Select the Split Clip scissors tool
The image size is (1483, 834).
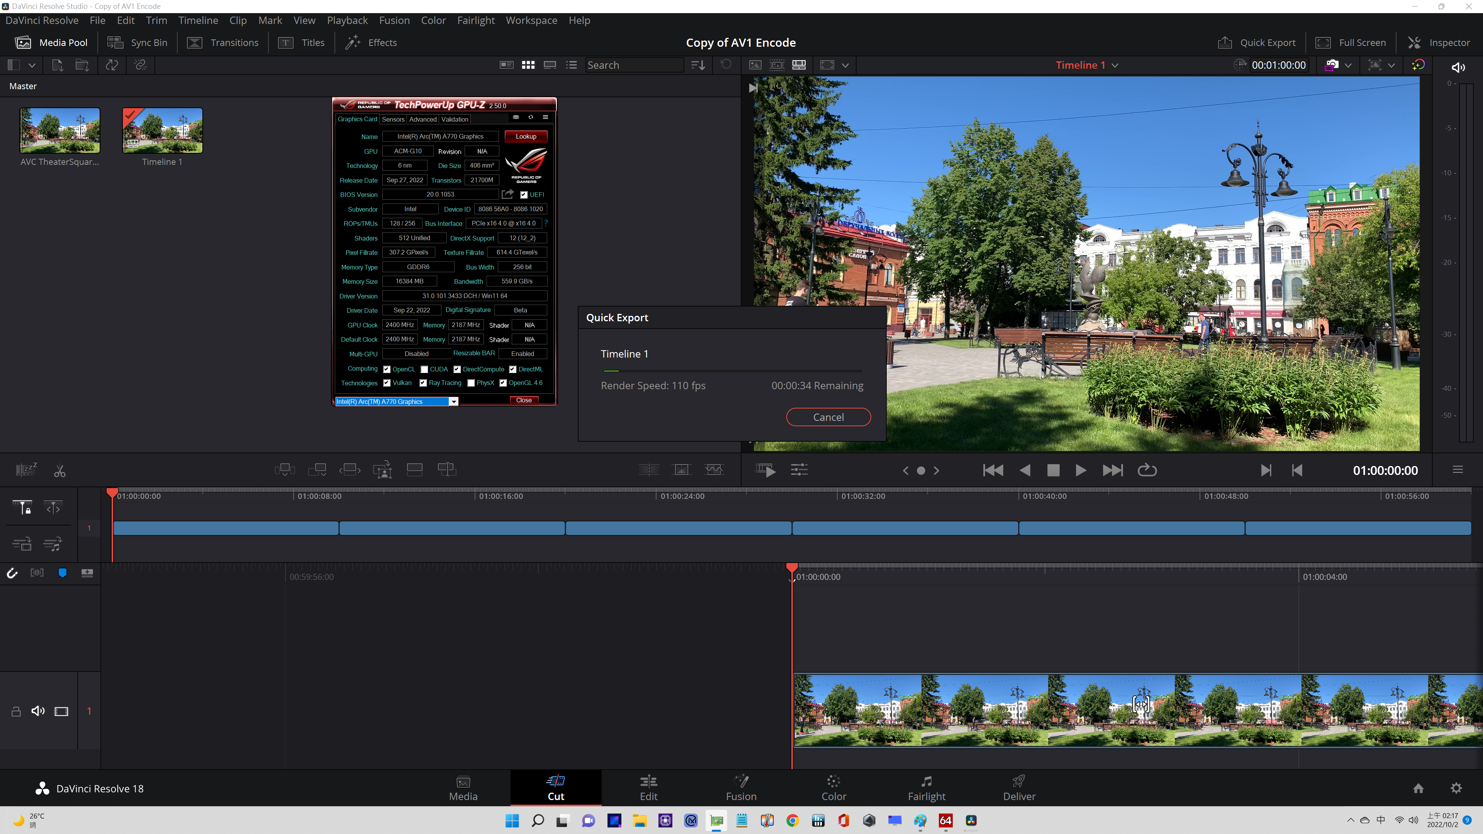click(x=59, y=471)
